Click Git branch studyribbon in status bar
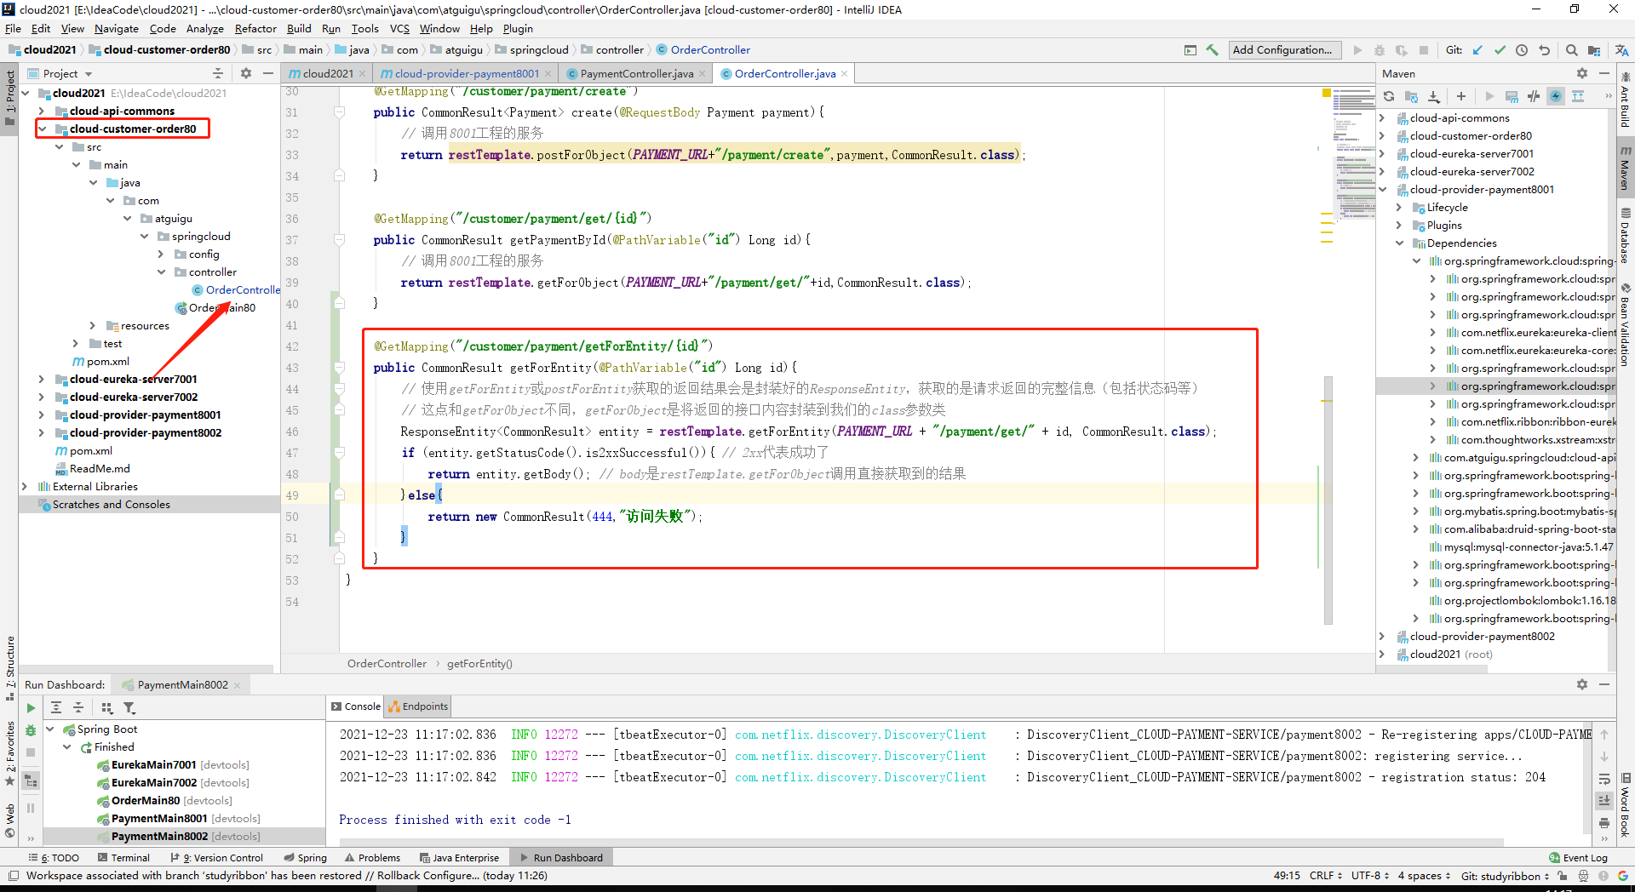The height and width of the screenshot is (892, 1635). pos(1505,876)
